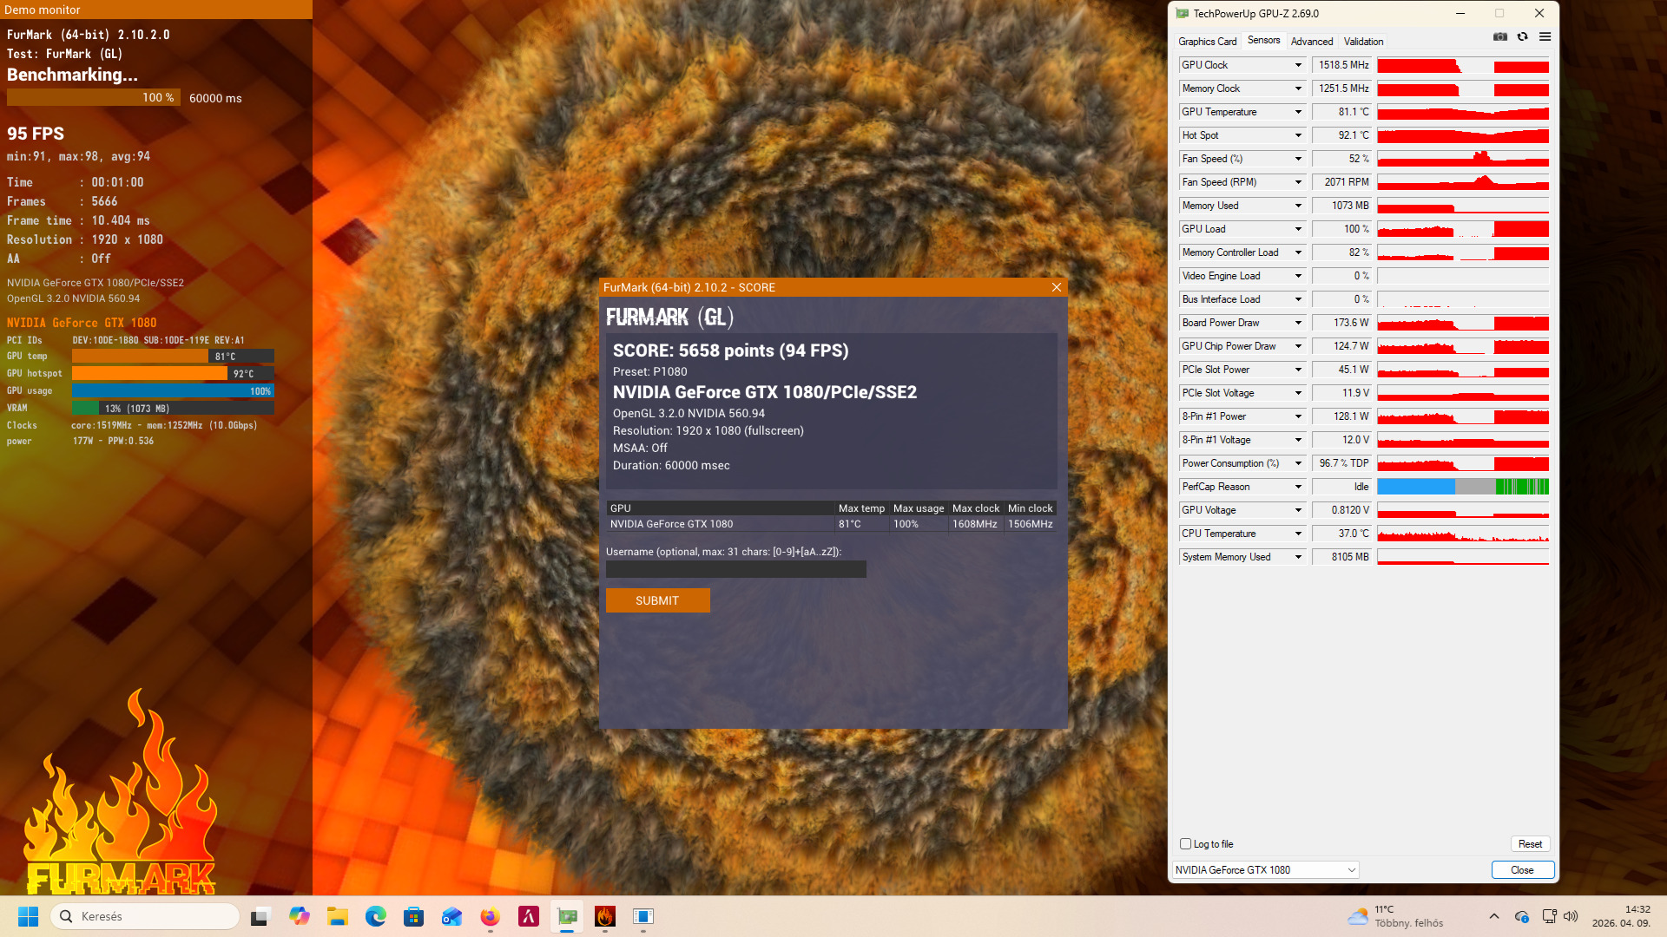Expand the GPU Clock sensor dropdown
Image resolution: width=1667 pixels, height=937 pixels.
click(1298, 65)
